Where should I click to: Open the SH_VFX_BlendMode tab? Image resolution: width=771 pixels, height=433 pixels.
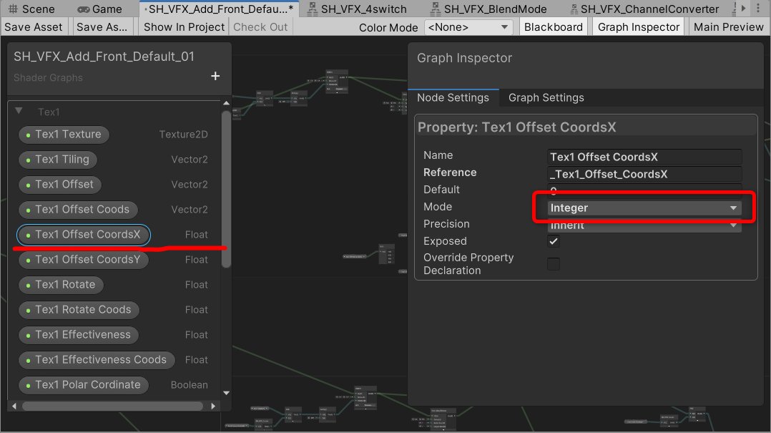[x=488, y=9]
